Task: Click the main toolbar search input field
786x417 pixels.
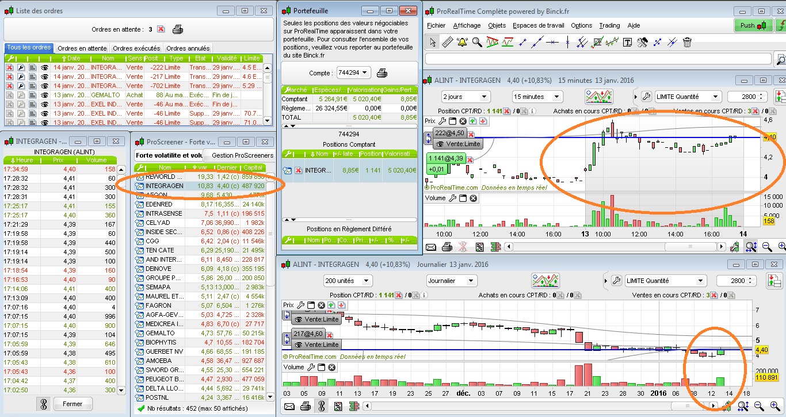Action: 598,59
